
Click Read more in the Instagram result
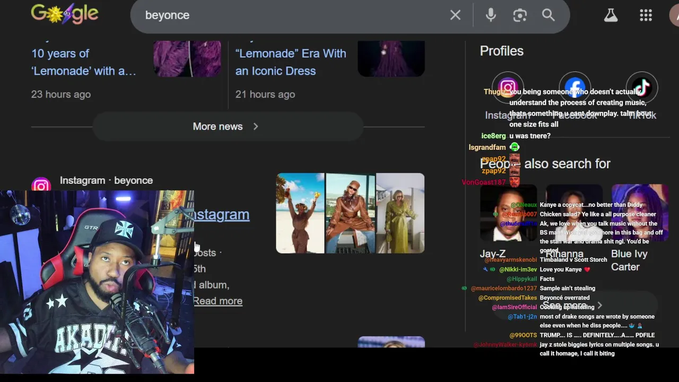point(218,301)
